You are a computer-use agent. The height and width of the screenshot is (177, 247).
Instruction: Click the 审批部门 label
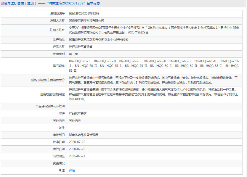coord(59,135)
